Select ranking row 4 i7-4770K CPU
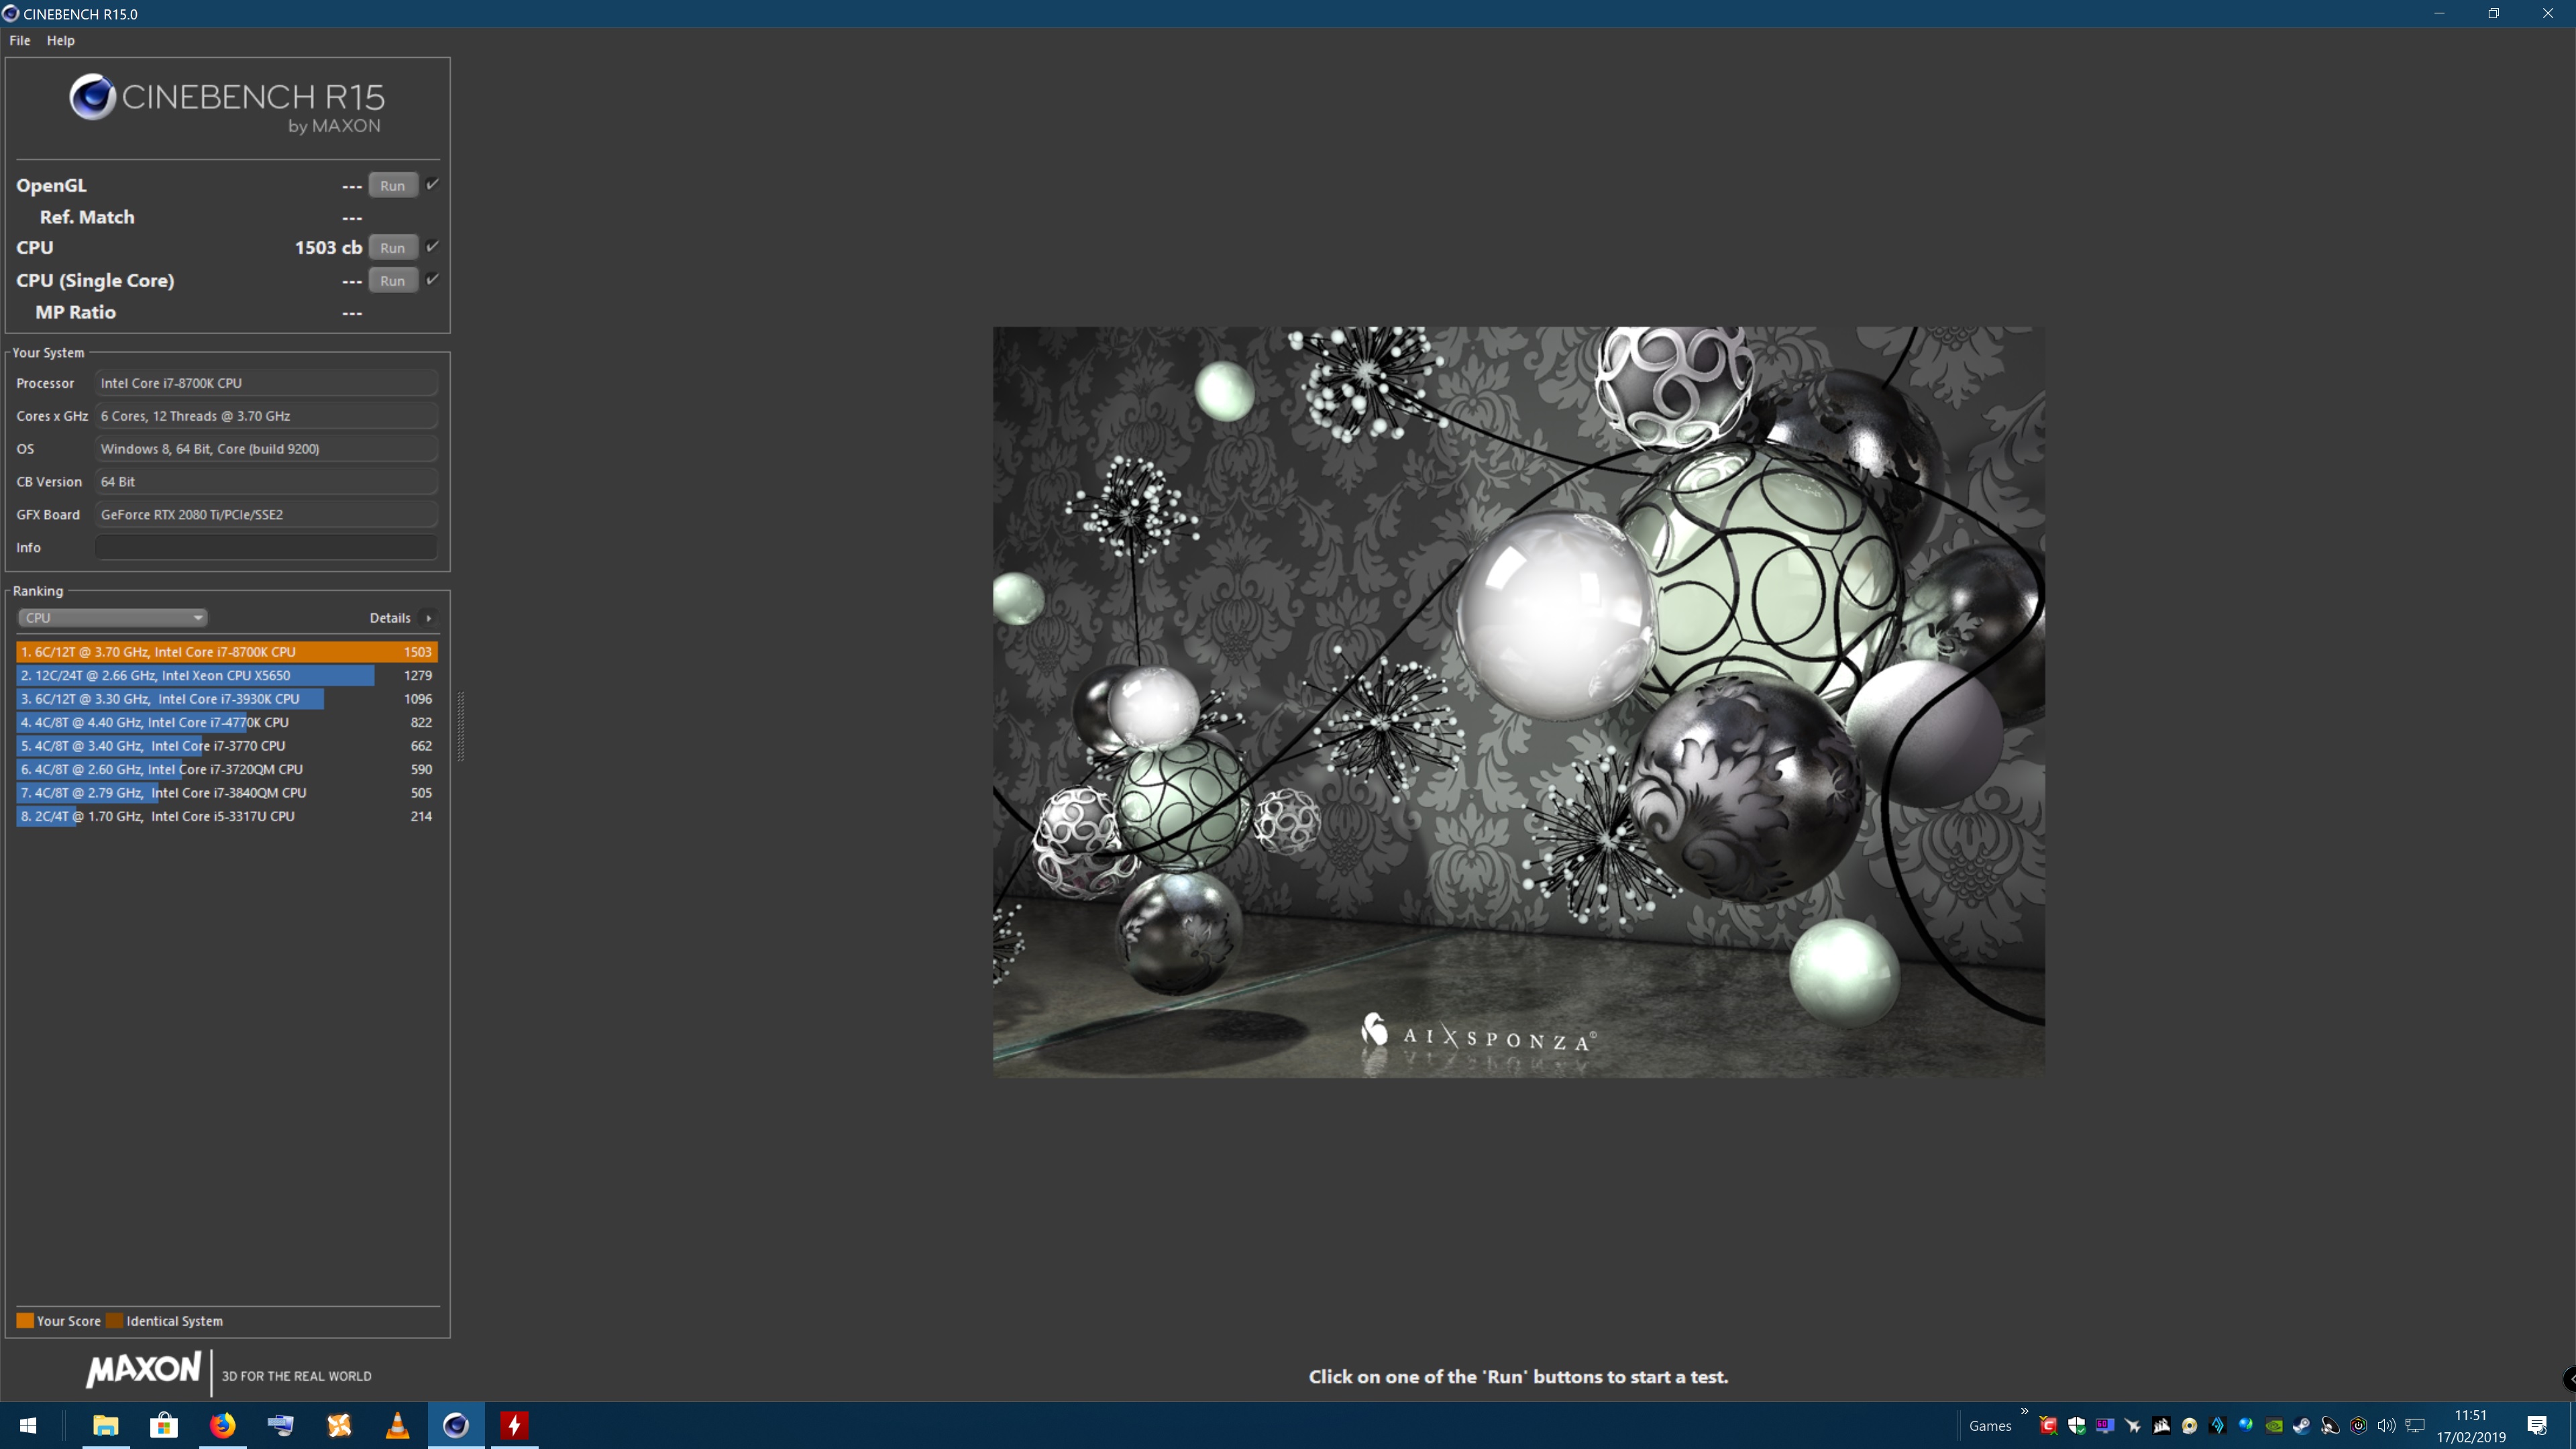The width and height of the screenshot is (2576, 1449). coord(227,722)
